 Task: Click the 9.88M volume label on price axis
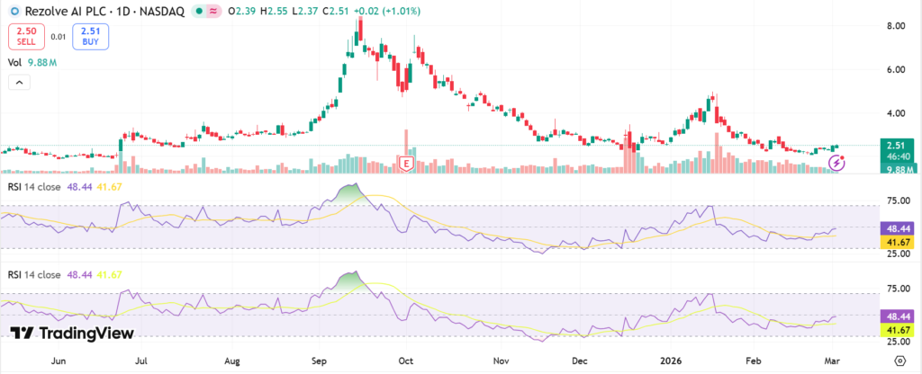899,169
